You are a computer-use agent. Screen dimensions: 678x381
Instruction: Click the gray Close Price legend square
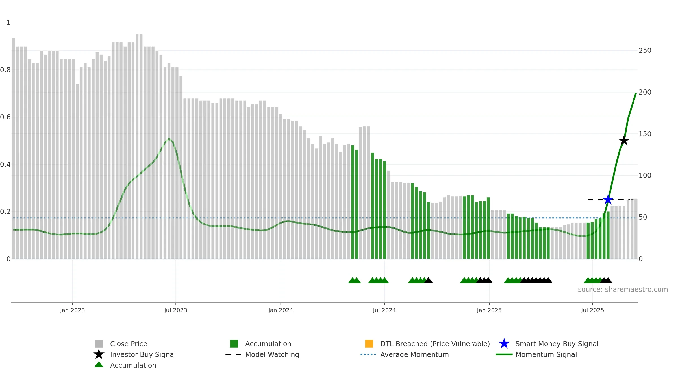point(99,344)
